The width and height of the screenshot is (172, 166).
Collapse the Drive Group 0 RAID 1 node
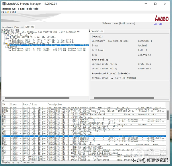point(5,34)
